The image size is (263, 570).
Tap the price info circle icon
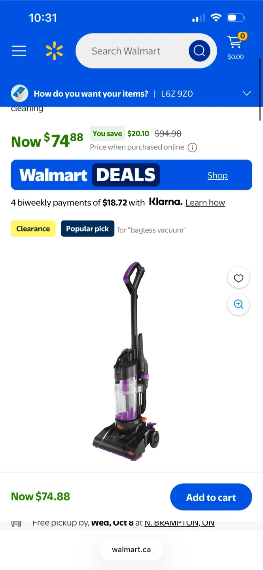(x=192, y=148)
